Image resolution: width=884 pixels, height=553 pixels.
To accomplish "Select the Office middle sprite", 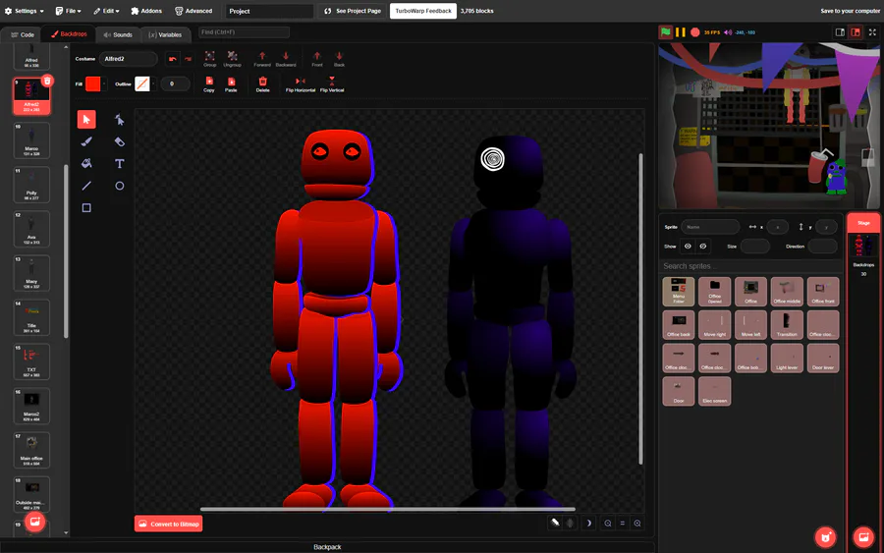I will tap(787, 292).
